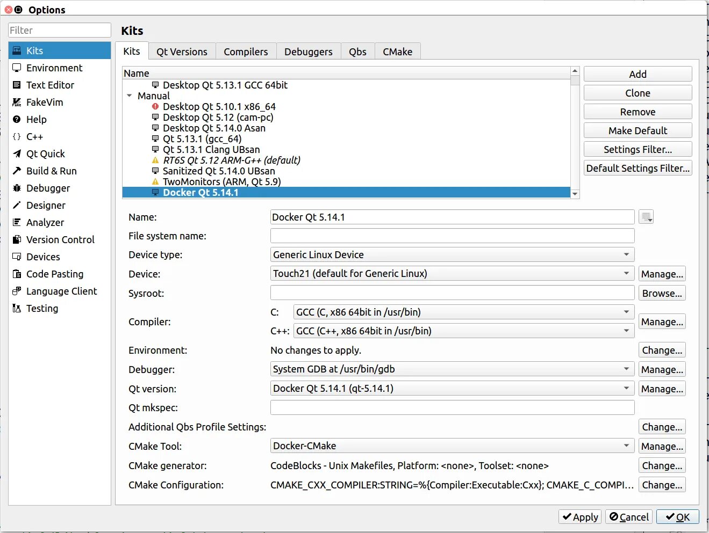Open the Qt version dropdown
This screenshot has width=709, height=533.
tap(452, 388)
